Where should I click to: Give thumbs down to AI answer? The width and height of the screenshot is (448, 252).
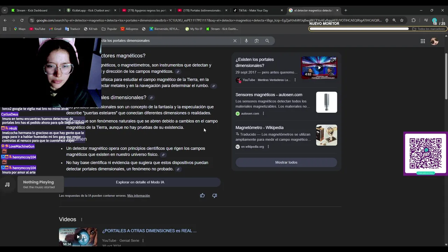click(x=215, y=195)
